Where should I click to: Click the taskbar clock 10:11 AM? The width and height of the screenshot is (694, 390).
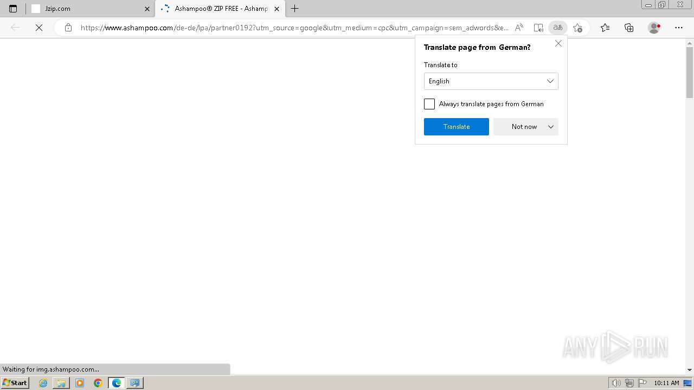[x=666, y=383]
